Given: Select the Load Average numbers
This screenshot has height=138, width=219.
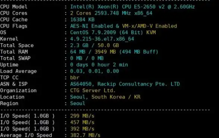Looking at the screenshot, I should pos(95,71).
